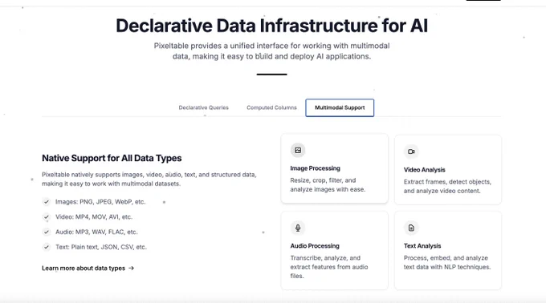The width and height of the screenshot is (546, 303).
Task: Click the short divider line under the subtitle
Action: 271,74
